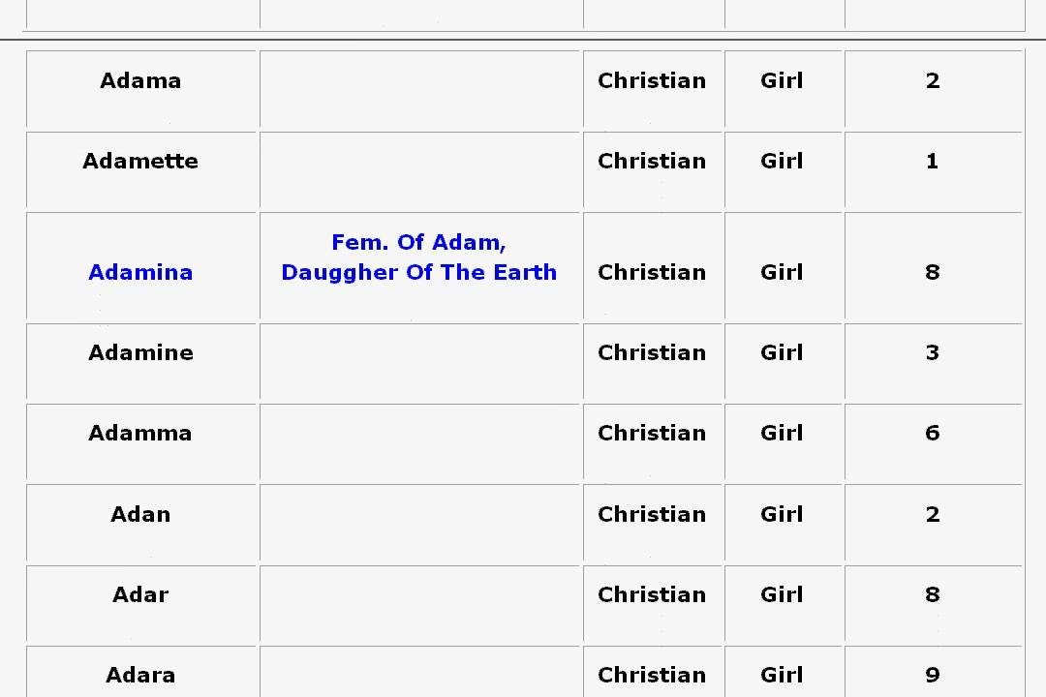Open the Adamina name link
Viewport: 1046px width, 697px height.
pyautogui.click(x=140, y=272)
